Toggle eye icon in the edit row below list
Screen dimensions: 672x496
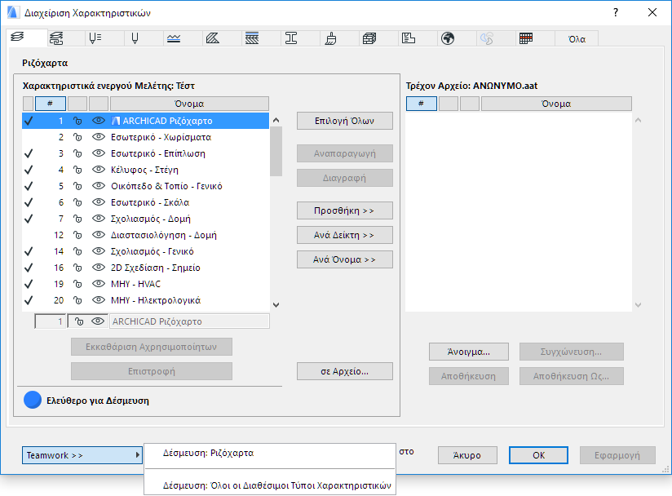click(98, 321)
